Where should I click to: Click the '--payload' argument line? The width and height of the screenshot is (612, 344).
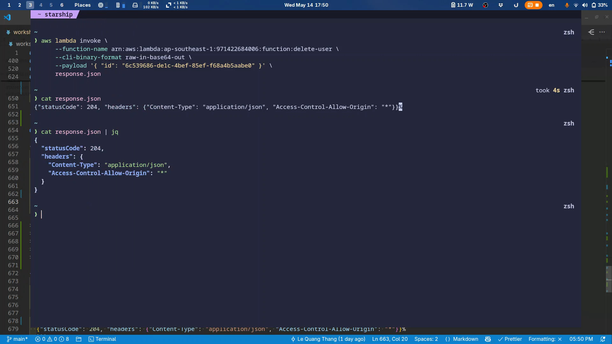coord(164,66)
